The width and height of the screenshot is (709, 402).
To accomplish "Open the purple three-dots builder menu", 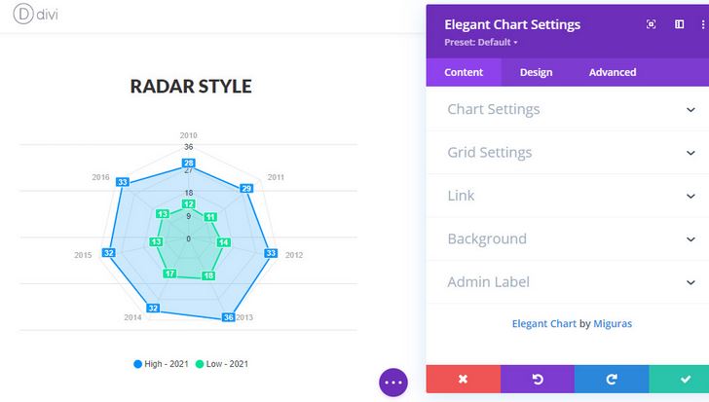I will 393,383.
